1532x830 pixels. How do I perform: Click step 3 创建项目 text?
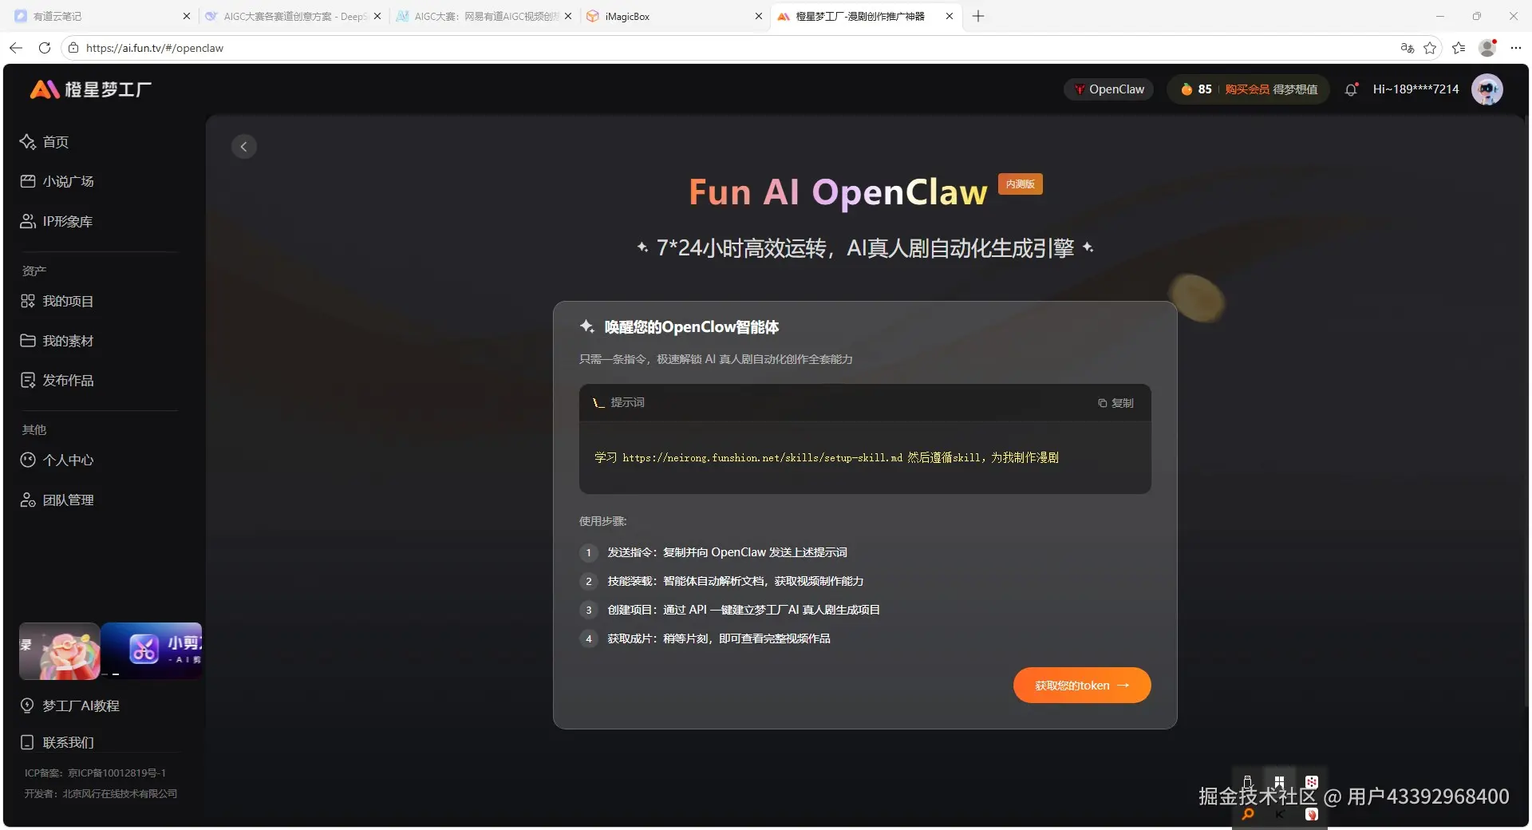[744, 610]
